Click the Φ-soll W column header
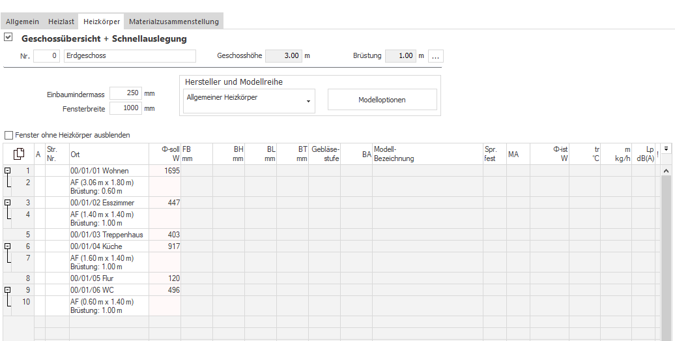Image resolution: width=675 pixels, height=341 pixels. point(165,154)
